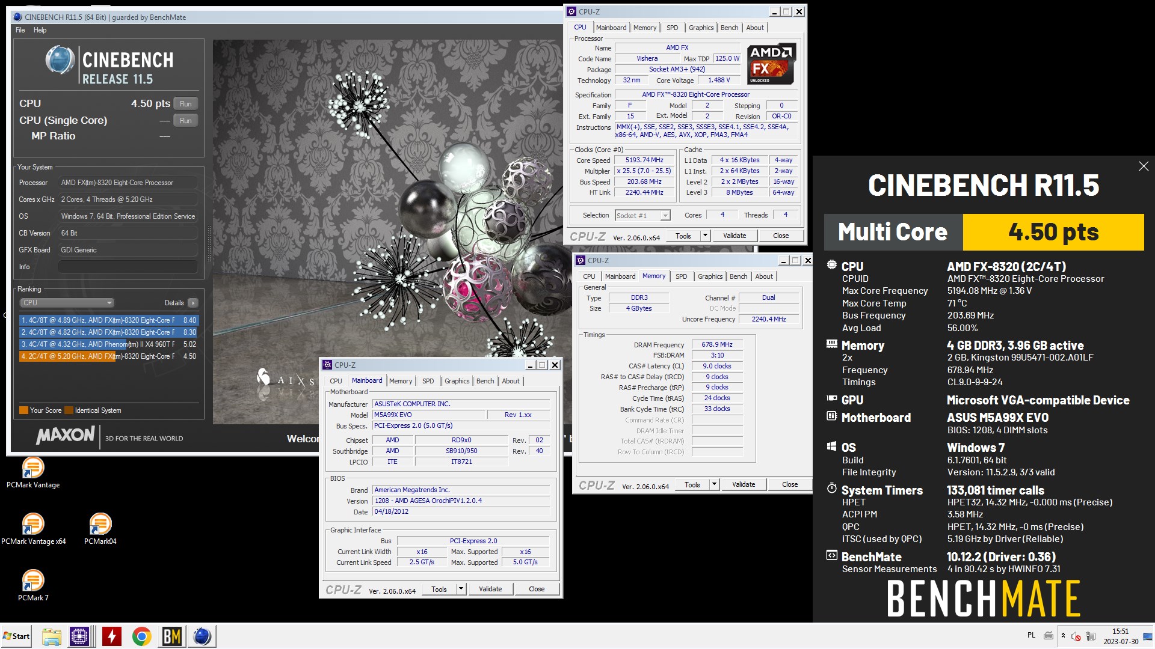Screen dimensions: 1155x649
Task: Select ranking entry 4C/8T @ 4.82 GHz
Action: (109, 332)
